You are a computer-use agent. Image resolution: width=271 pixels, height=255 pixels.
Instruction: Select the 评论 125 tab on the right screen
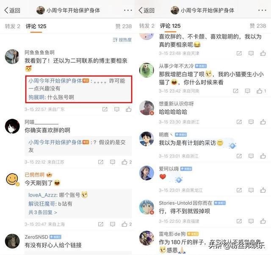pyautogui.click(x=170, y=26)
